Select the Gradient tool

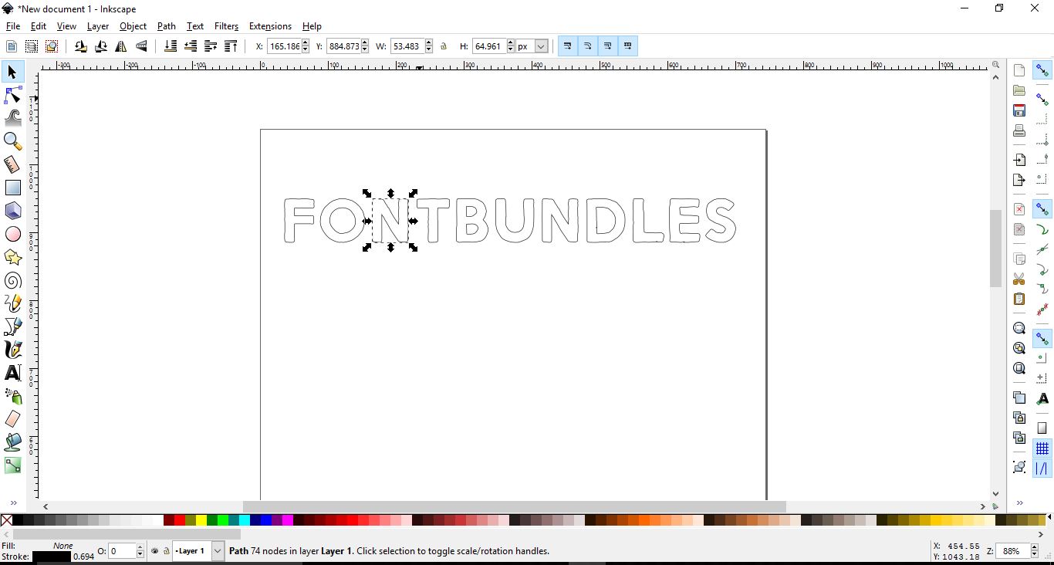tap(12, 465)
